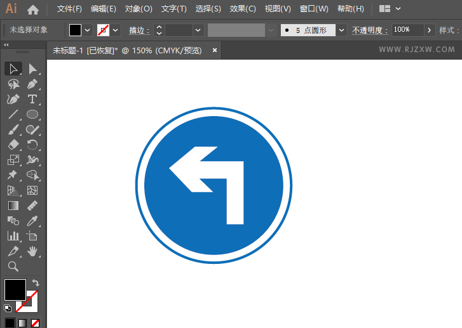Set paint mode to Gradient
This screenshot has height=328, width=462.
pyautogui.click(x=22, y=323)
